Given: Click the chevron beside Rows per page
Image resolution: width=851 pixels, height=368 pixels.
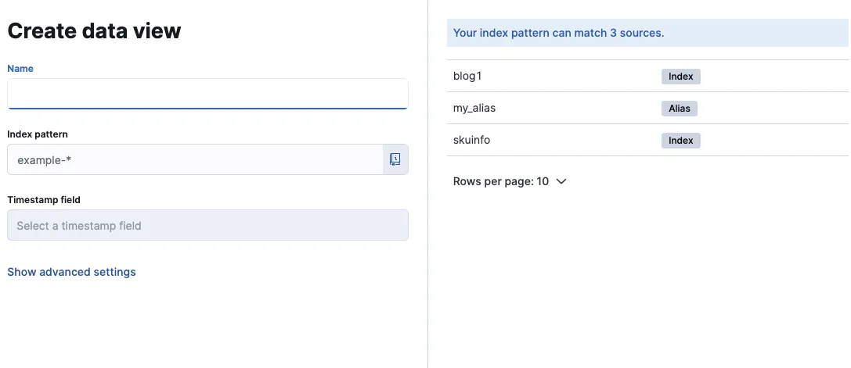Looking at the screenshot, I should 561,181.
